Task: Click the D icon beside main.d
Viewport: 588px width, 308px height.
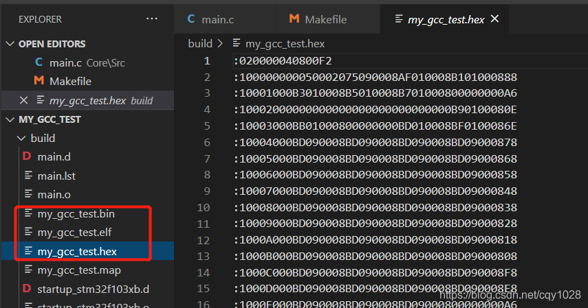Action: click(x=27, y=156)
